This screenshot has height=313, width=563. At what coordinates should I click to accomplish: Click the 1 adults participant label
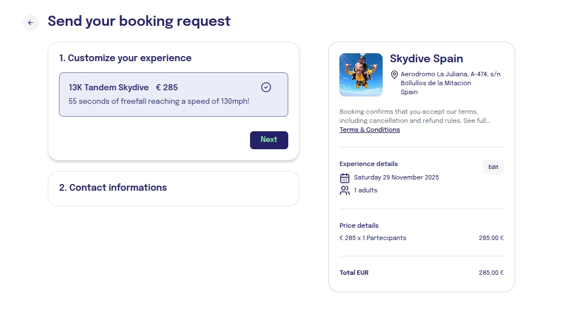pos(365,190)
